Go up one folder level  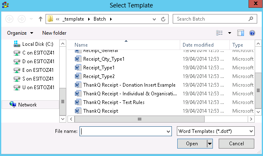pyautogui.click(x=41, y=19)
